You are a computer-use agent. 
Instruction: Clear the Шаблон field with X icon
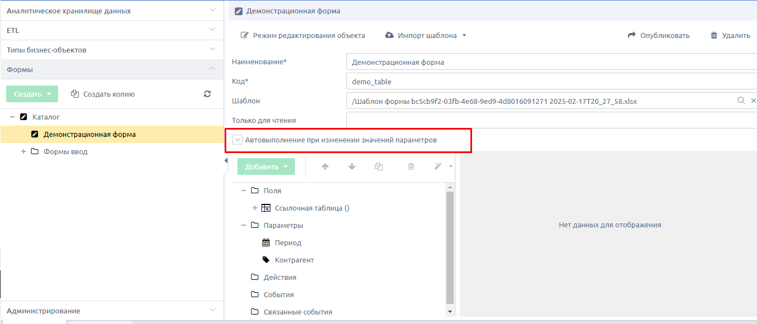(x=753, y=101)
